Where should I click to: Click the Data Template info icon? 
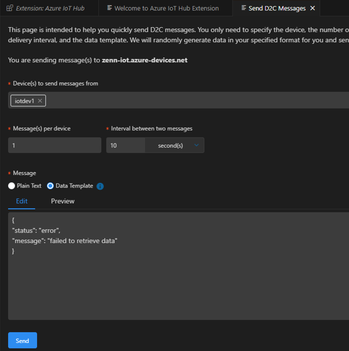point(100,186)
